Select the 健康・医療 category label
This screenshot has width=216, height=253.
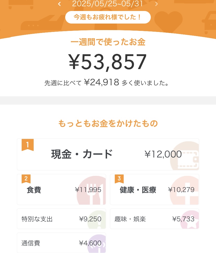[x=138, y=190]
